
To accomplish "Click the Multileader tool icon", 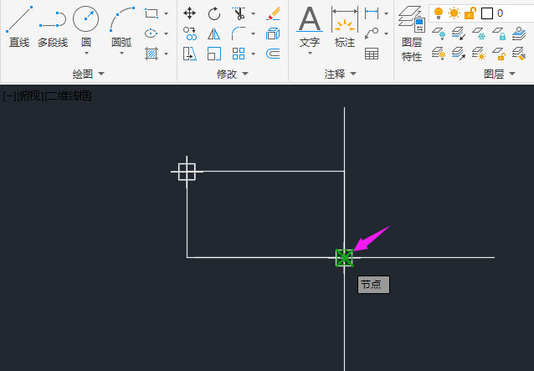I will 372,33.
